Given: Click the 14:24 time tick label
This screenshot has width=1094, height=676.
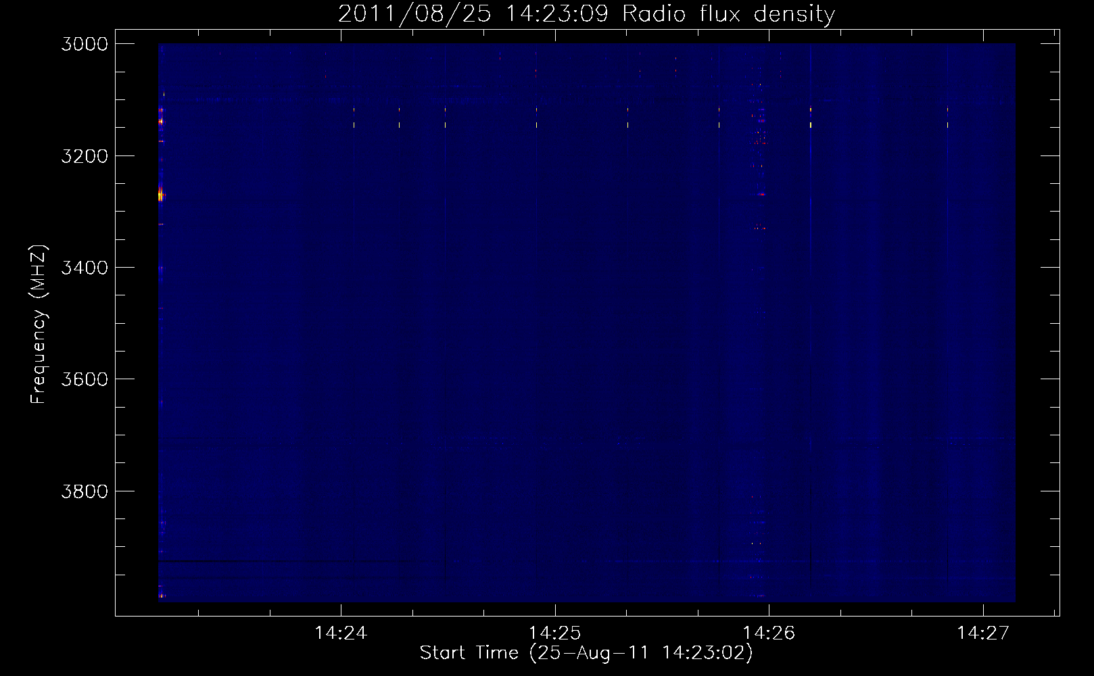Looking at the screenshot, I should (341, 633).
